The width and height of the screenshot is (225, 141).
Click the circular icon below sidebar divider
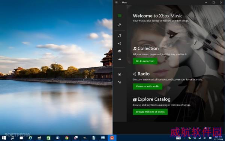120,74
